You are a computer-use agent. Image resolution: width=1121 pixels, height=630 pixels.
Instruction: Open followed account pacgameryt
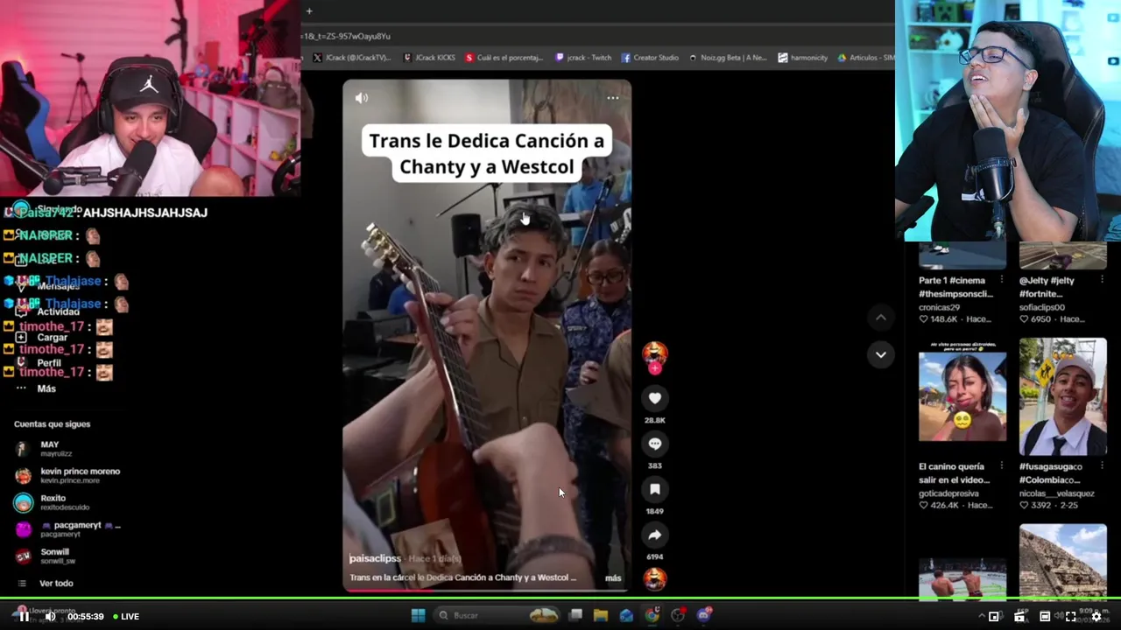tap(67, 529)
